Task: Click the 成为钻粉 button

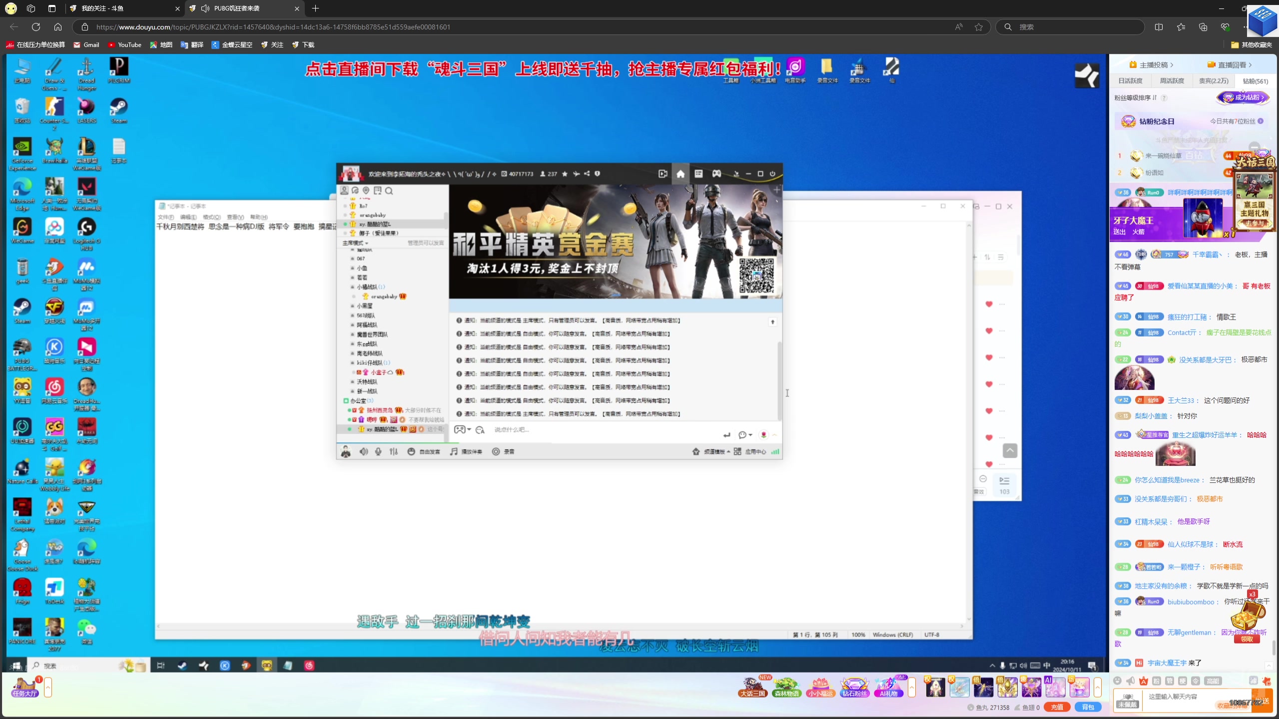Action: 1243,97
